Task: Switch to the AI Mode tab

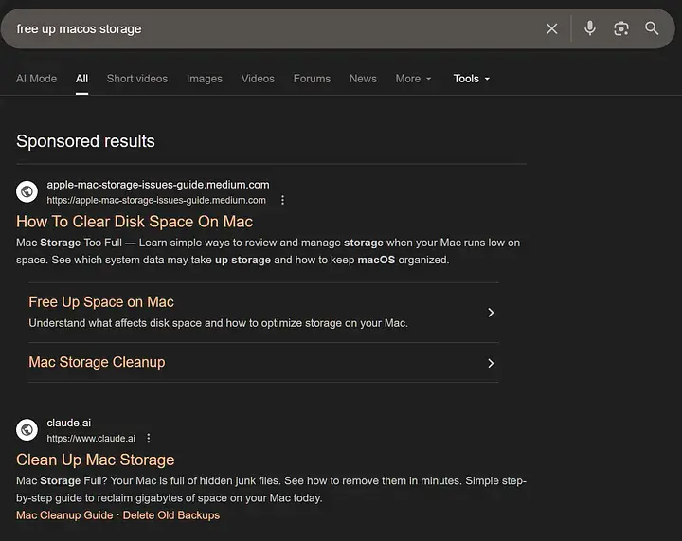Action: [36, 79]
